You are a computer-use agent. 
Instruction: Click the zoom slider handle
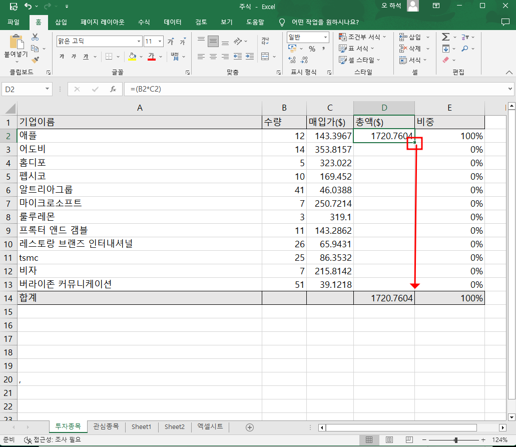tap(456, 440)
